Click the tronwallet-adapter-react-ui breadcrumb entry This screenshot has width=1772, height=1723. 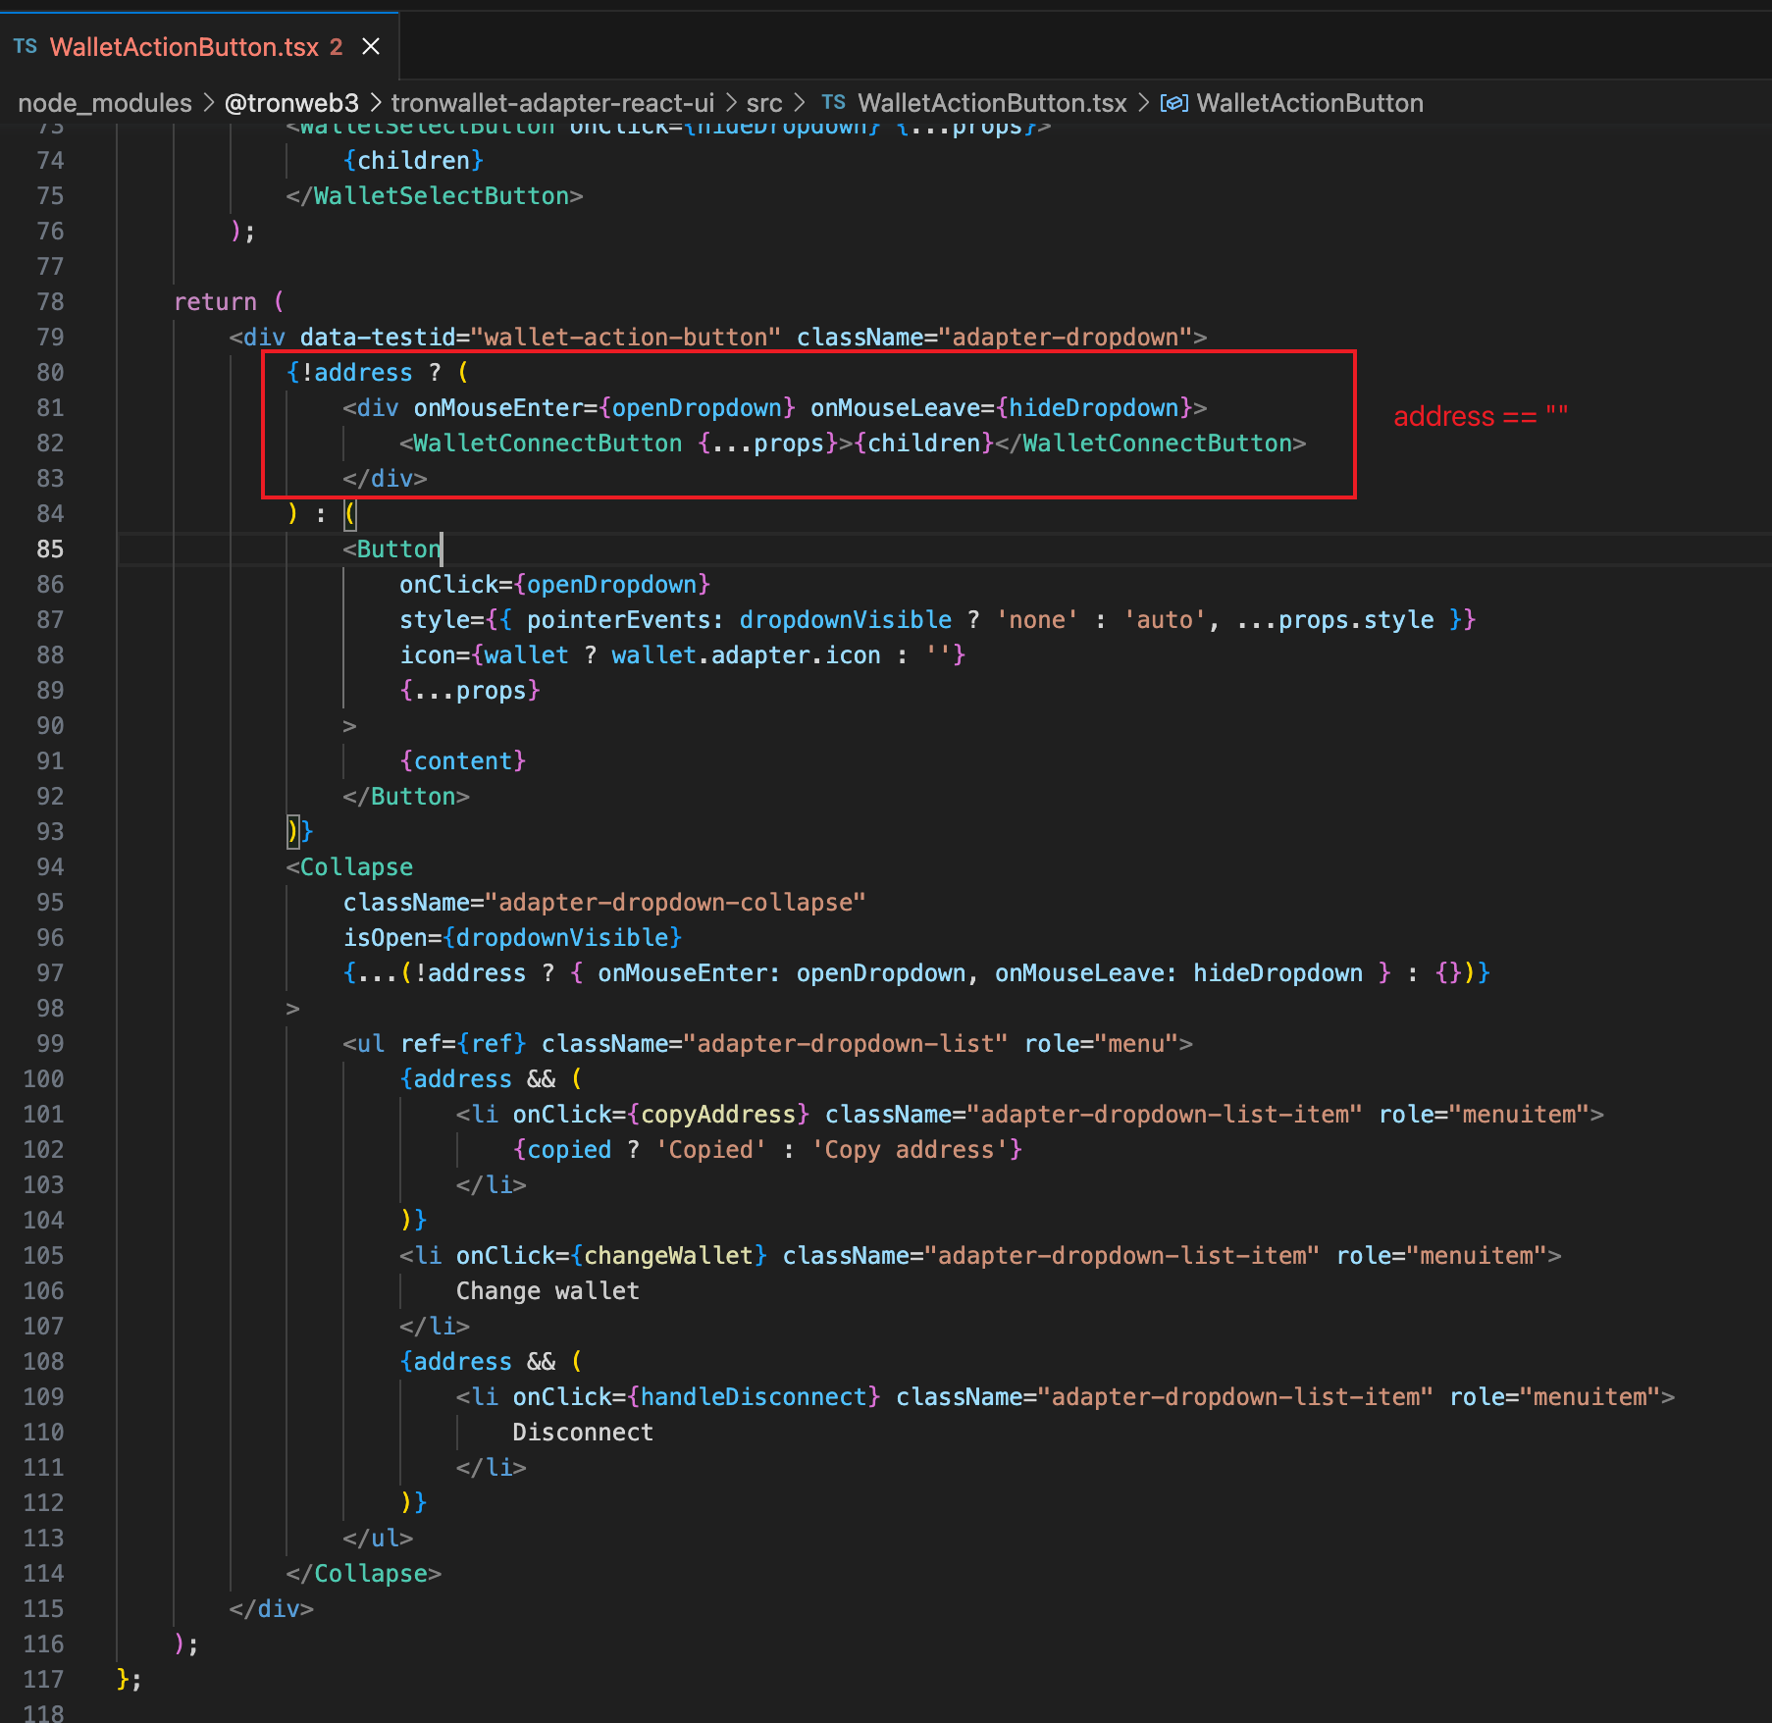point(552,103)
